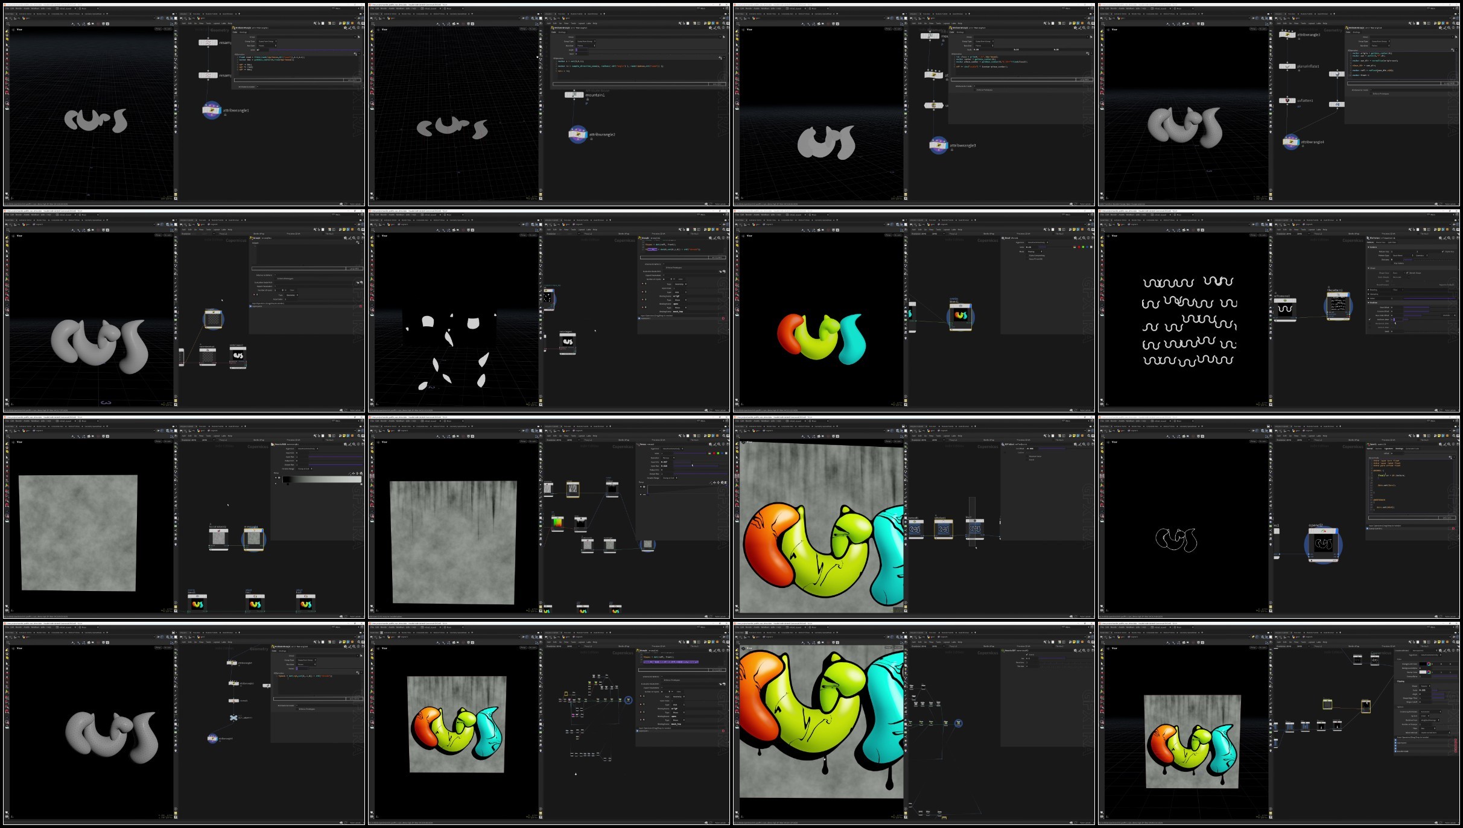The image size is (1463, 828).
Task: Click No cam button in attribwrangle1 frame
Action: click(168, 28)
